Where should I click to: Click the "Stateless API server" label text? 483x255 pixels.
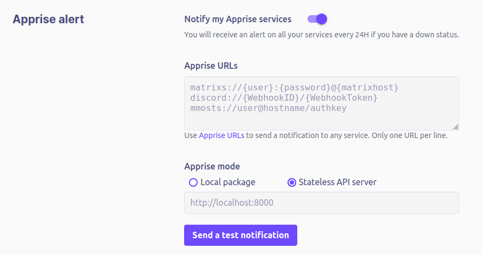tap(337, 182)
